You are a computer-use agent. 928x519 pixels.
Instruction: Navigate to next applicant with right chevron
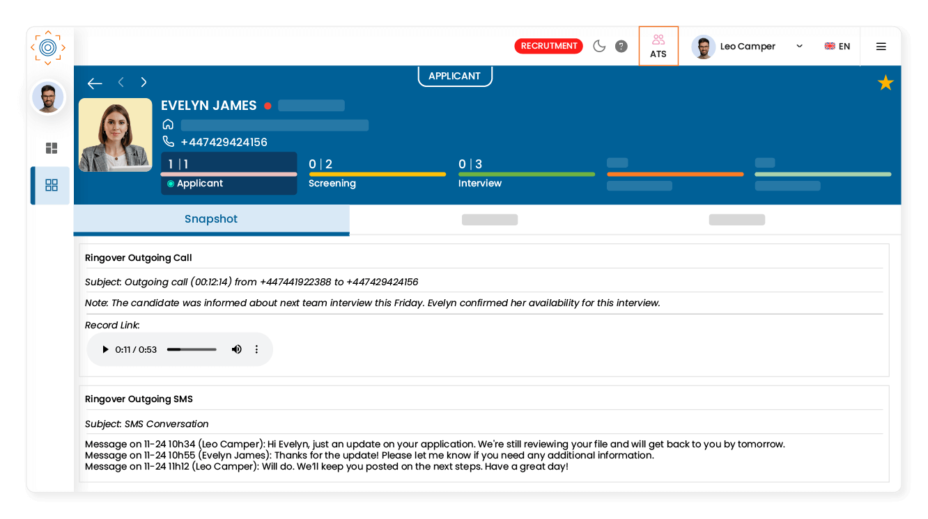pos(144,81)
